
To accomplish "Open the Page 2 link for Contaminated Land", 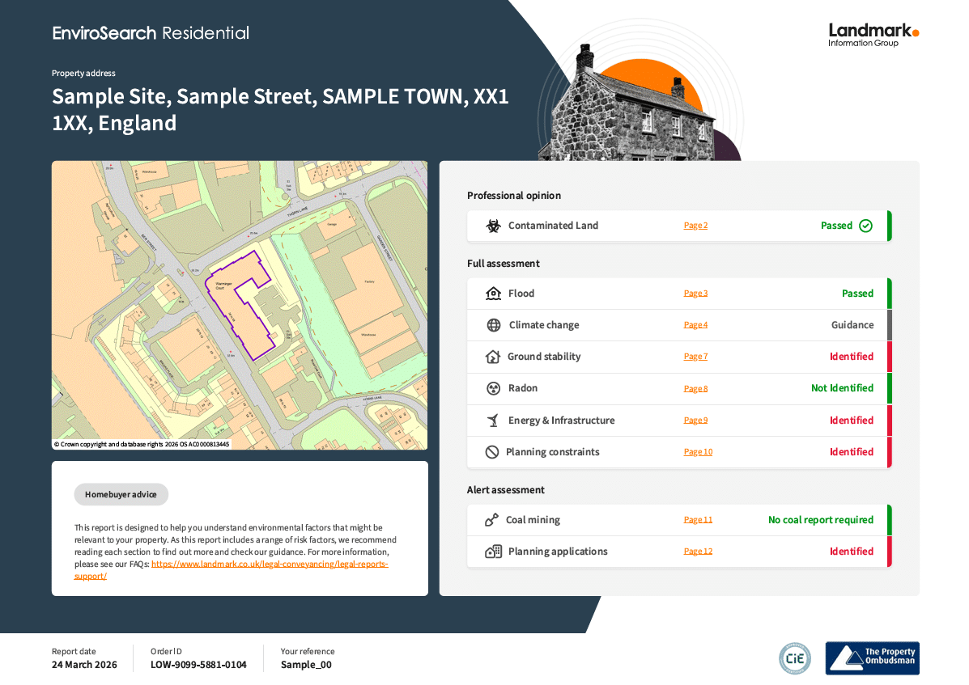I will point(695,226).
